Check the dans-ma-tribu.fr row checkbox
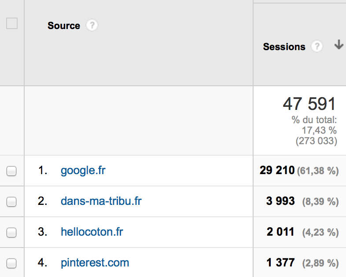 click(x=11, y=202)
